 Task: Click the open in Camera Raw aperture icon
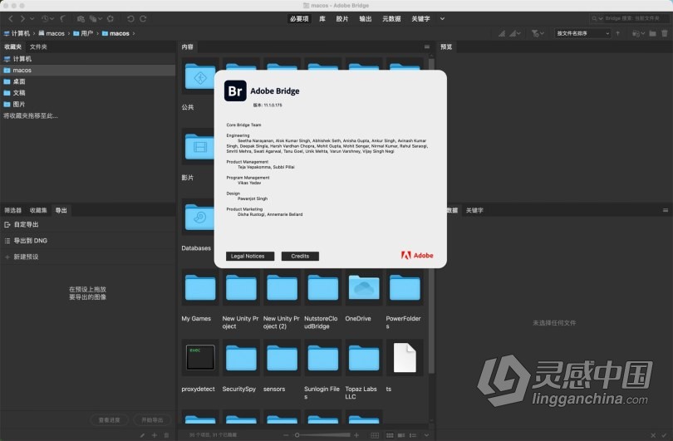[111, 19]
